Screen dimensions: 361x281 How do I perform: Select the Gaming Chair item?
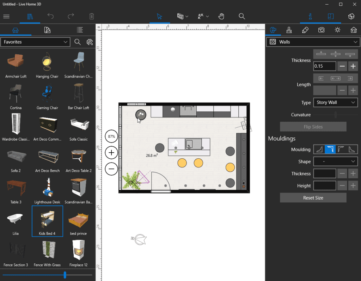pos(47,97)
